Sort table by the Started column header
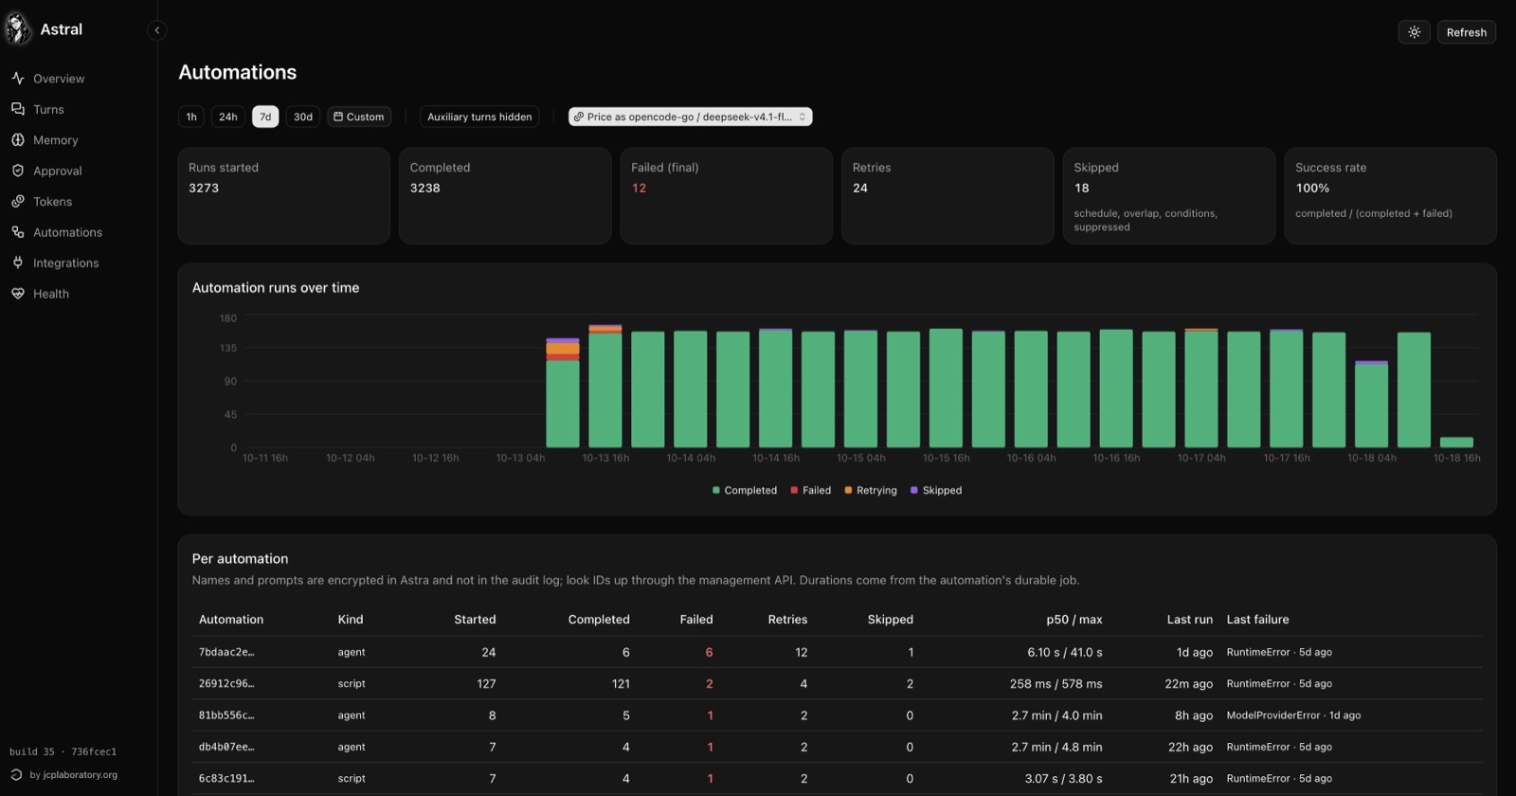Image resolution: width=1516 pixels, height=796 pixels. [475, 620]
